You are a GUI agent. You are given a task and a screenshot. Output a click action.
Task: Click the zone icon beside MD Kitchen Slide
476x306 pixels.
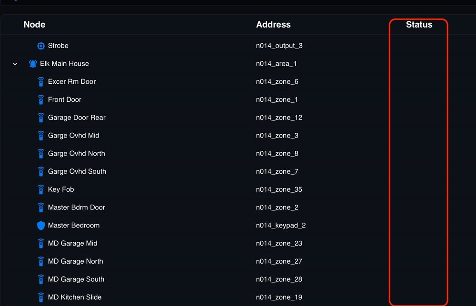tap(41, 297)
